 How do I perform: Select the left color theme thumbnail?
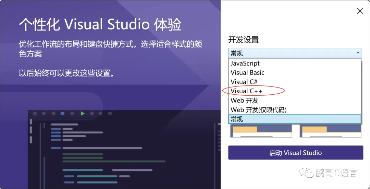(261, 131)
